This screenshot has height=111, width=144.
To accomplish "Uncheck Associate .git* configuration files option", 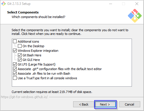I will point(15,69).
